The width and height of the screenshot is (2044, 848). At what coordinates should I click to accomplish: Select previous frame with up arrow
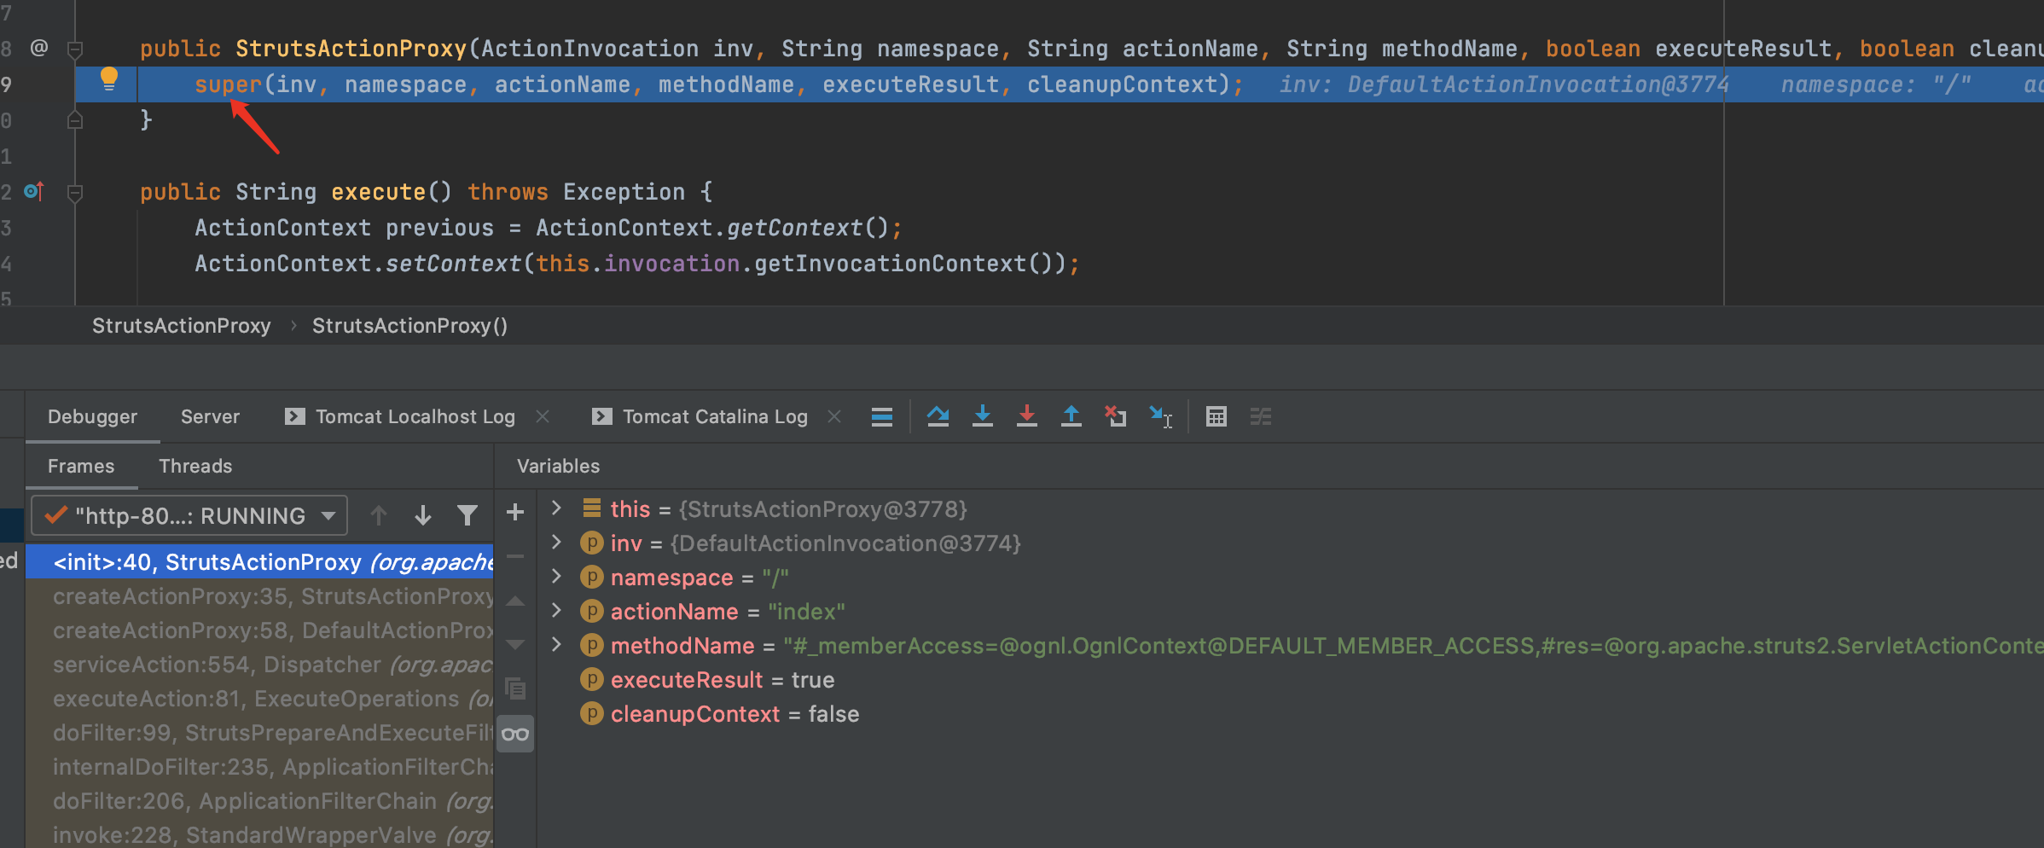pyautogui.click(x=379, y=515)
